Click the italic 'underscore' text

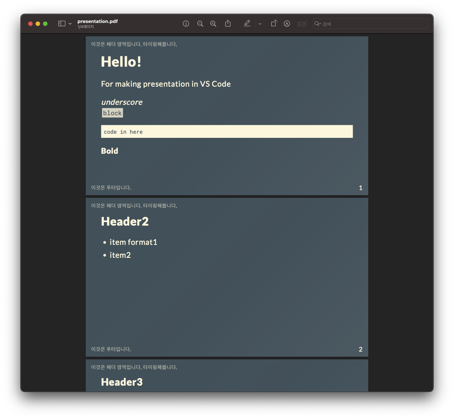(x=122, y=102)
